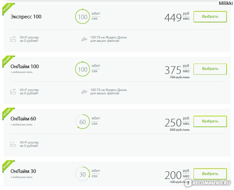Screen dimensions: 234x190
Task: Click Выбрать for the ОнЛайм 60 plan
Action: click(210, 121)
